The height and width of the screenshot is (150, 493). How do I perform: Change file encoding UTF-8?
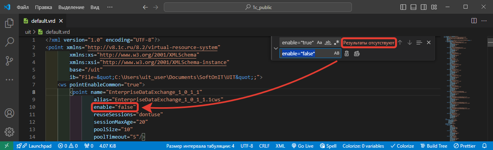[247, 146]
